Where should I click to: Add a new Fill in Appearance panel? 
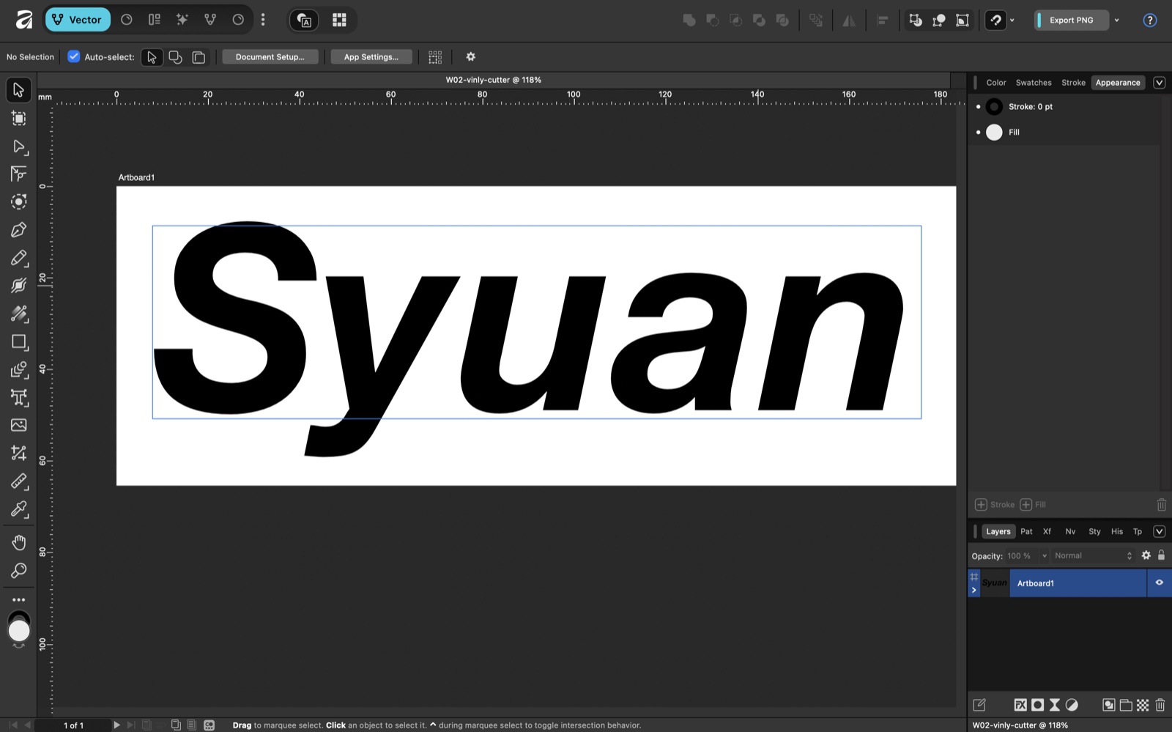1033,504
